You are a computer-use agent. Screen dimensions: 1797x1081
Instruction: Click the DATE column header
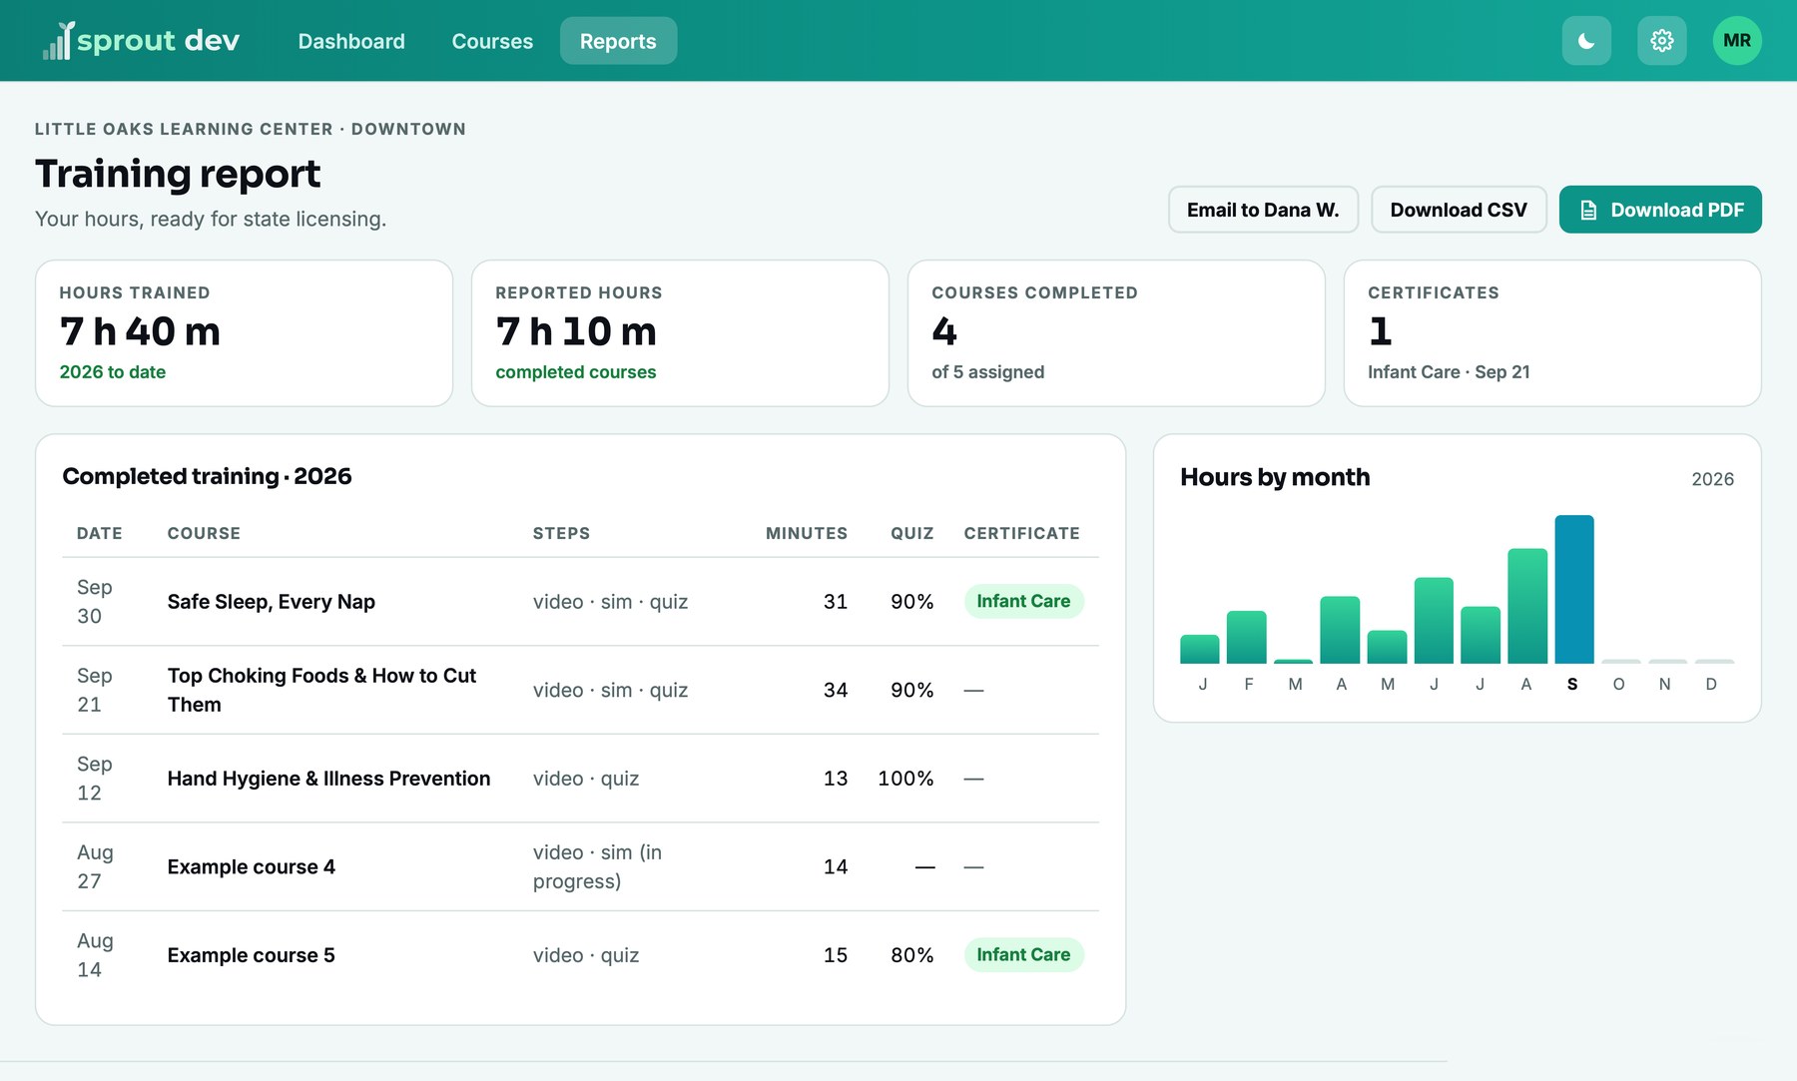click(x=100, y=533)
